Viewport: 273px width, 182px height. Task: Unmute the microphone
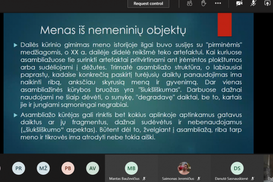[253, 3]
